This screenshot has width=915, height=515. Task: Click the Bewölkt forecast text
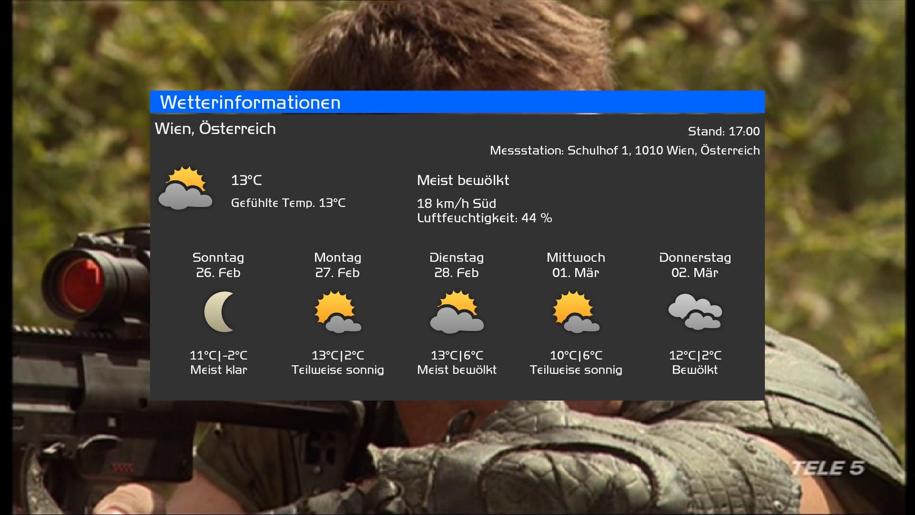pyautogui.click(x=695, y=370)
